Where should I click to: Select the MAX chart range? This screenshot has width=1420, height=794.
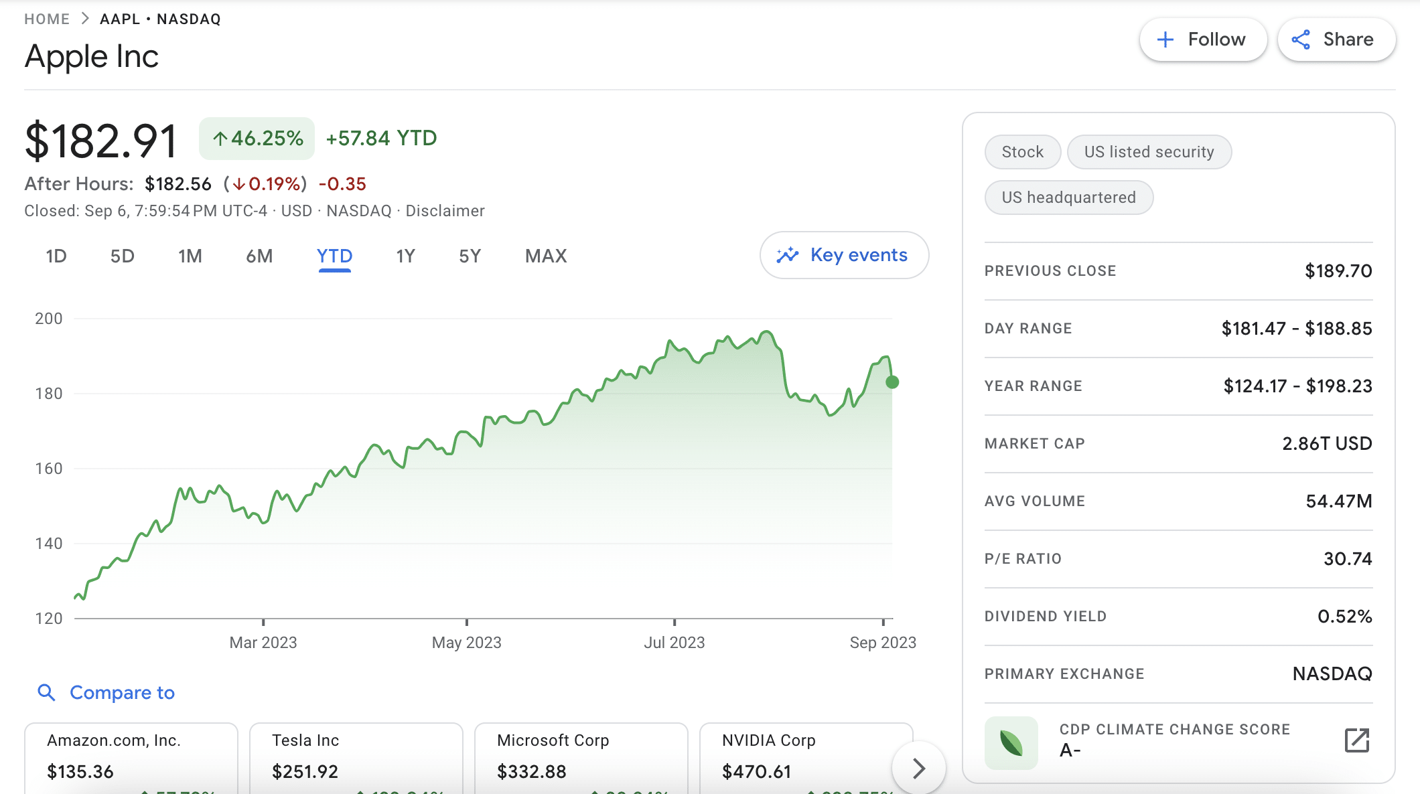point(546,256)
